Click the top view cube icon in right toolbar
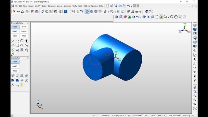This screenshot has height=117, width=208. (195, 25)
